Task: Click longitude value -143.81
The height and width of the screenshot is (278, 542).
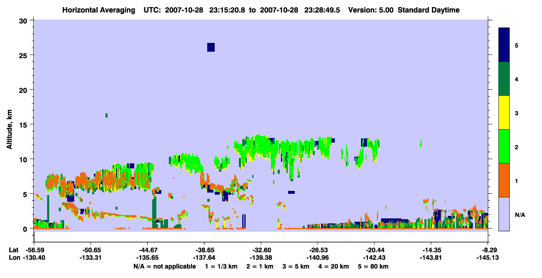Action: tap(431, 258)
